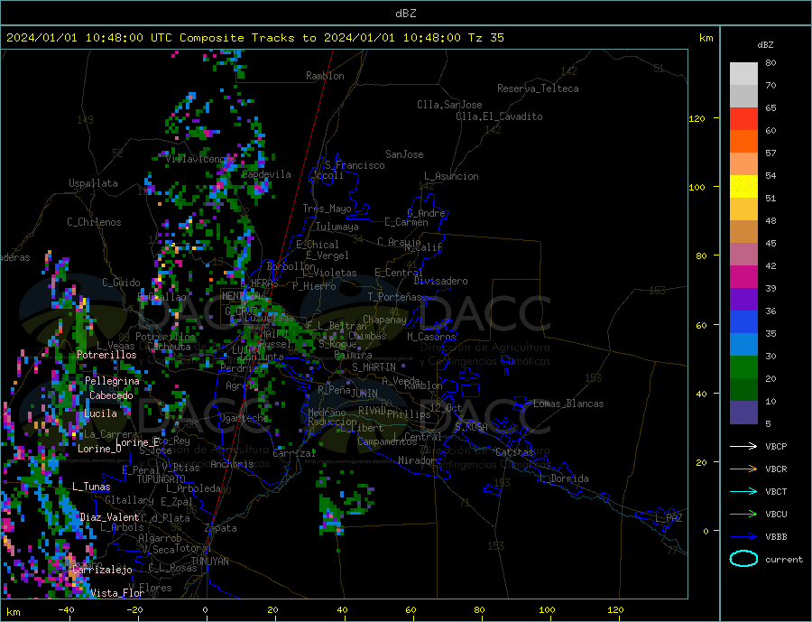This screenshot has height=622, width=812.
Task: Click the Lomas_Blancas label
Action: pyautogui.click(x=568, y=404)
